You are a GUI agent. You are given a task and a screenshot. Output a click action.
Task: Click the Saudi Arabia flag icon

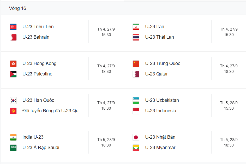tap(13, 148)
